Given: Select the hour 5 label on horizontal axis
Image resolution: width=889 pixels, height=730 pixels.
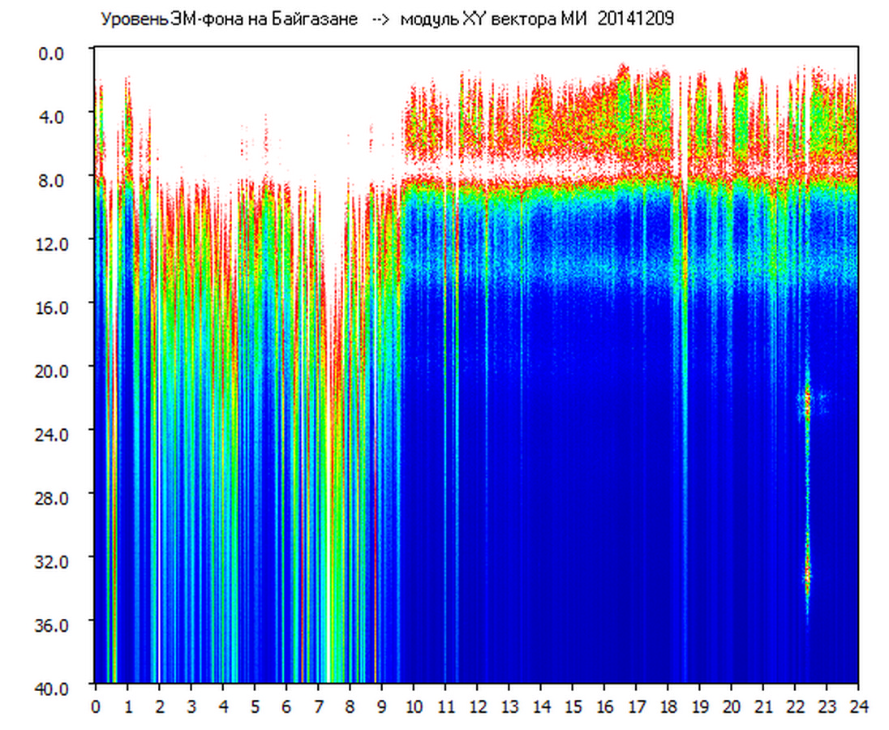Looking at the screenshot, I should (x=255, y=706).
